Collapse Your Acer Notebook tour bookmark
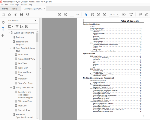The image size is (150, 120). click(x=11, y=48)
